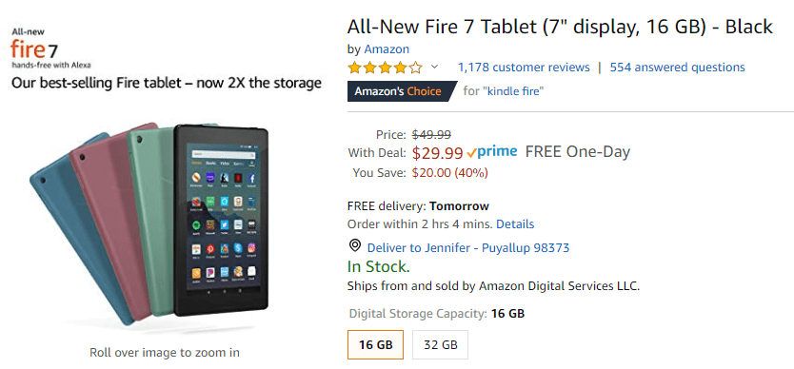Click the black Fire 7 tablet image
This screenshot has width=794, height=369.
221,220
